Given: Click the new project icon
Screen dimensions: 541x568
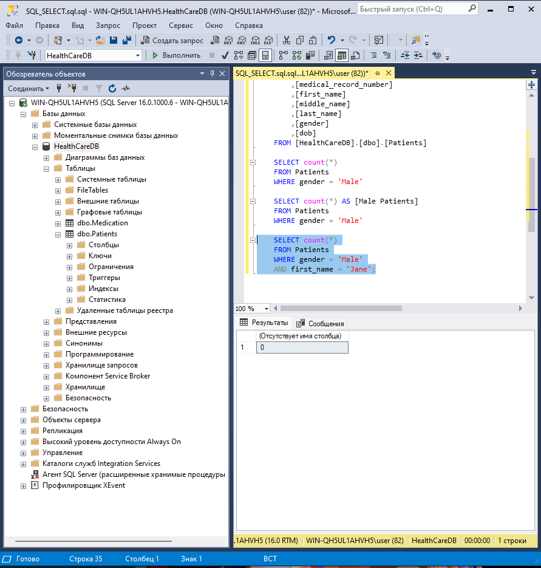Looking at the screenshot, I should (58, 40).
